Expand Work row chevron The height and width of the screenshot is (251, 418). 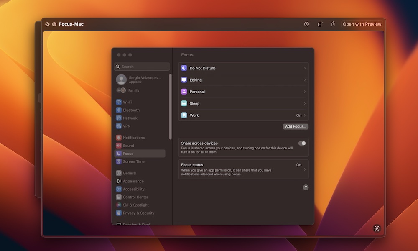[305, 115]
